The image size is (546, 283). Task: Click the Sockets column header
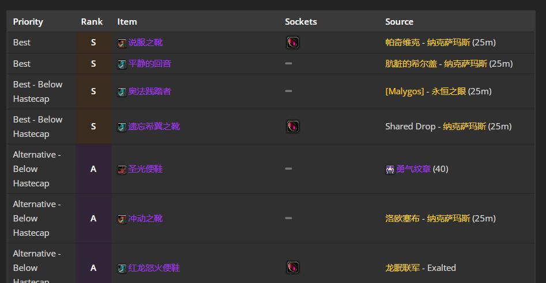coord(301,22)
